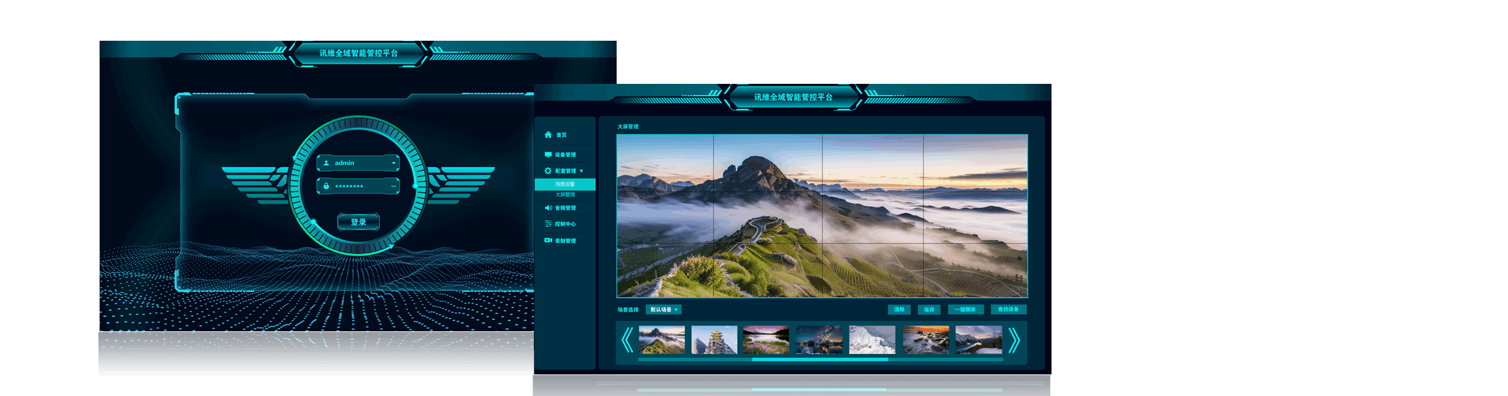Viewport: 1508px width, 396px height.
Task: Select the 场景设置 submenu item
Action: [x=564, y=185]
